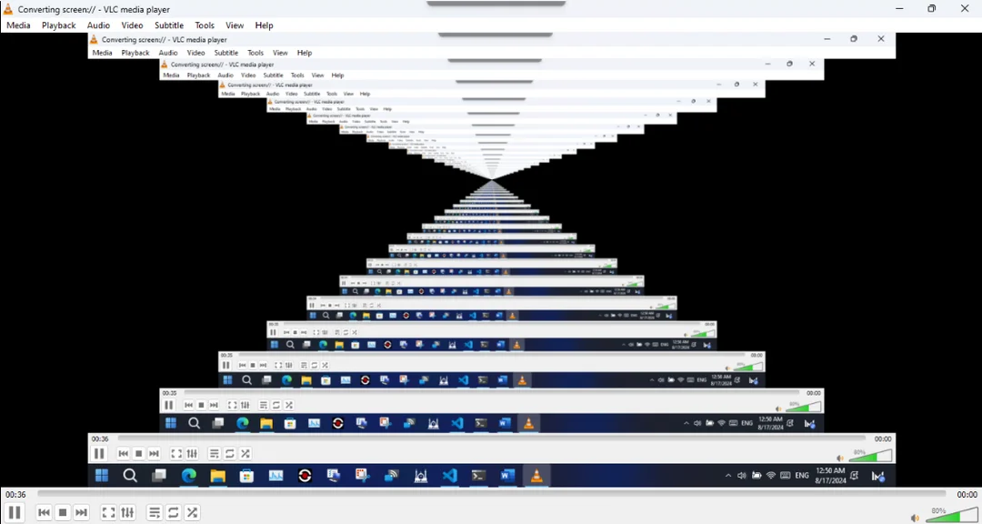Click ENG language indicator in largest captured taskbar

pyautogui.click(x=802, y=476)
